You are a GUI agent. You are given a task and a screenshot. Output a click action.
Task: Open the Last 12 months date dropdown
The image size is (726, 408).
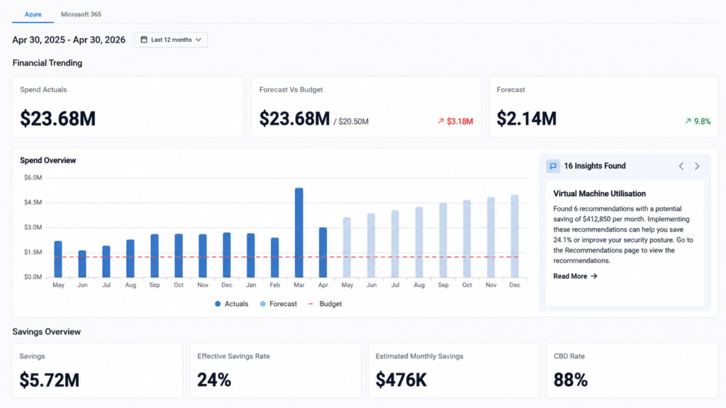pos(171,40)
